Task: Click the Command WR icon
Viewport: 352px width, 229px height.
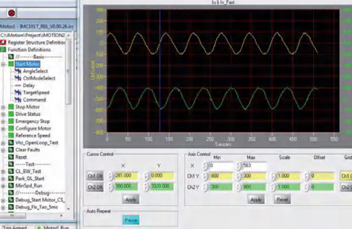Action: coord(18,100)
